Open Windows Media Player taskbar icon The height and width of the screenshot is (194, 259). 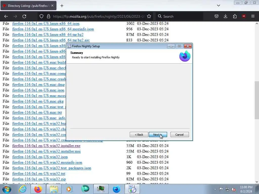point(69,189)
